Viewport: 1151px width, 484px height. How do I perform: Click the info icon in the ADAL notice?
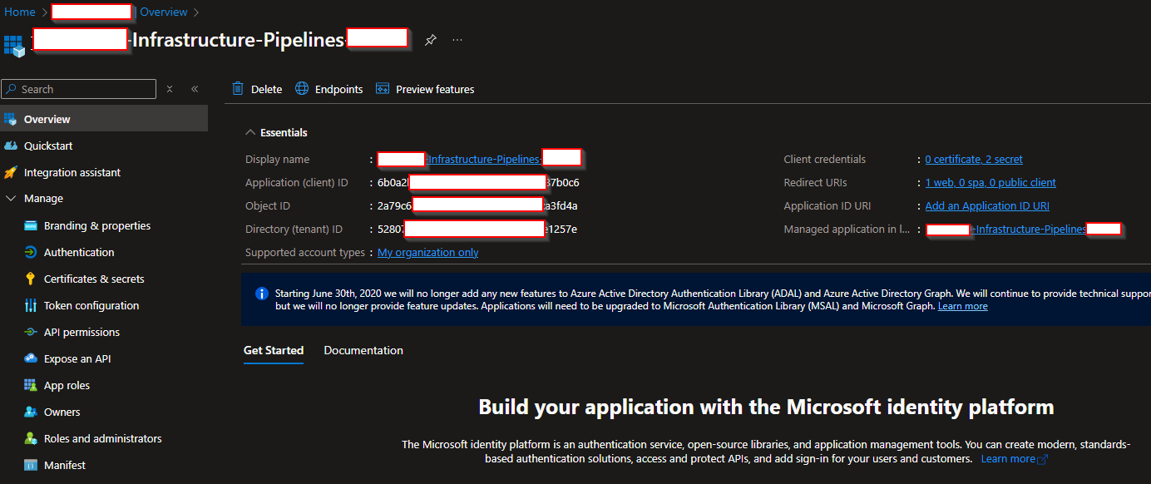262,293
